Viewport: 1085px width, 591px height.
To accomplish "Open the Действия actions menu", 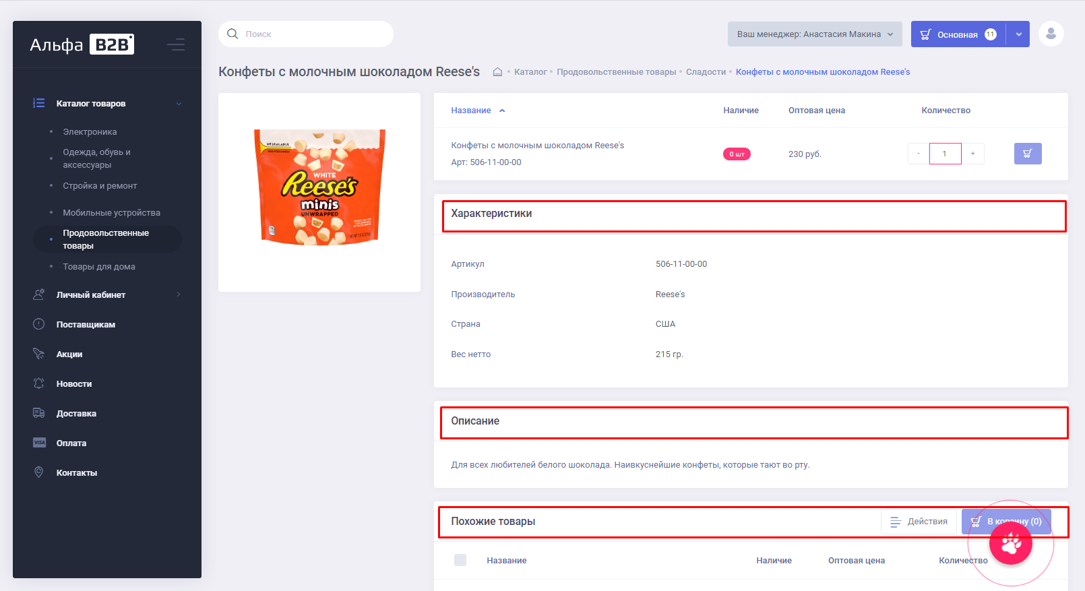I will click(x=919, y=522).
